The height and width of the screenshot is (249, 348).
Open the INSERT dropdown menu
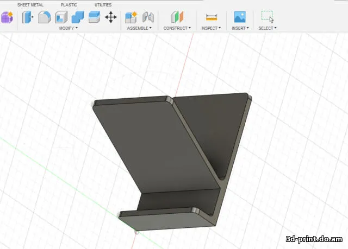(x=240, y=28)
